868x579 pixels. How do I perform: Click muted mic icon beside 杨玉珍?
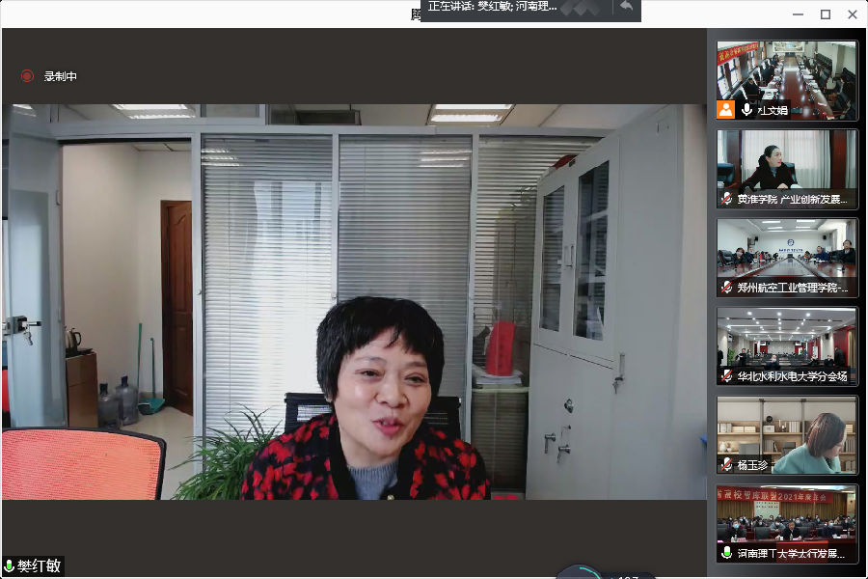pyautogui.click(x=726, y=465)
